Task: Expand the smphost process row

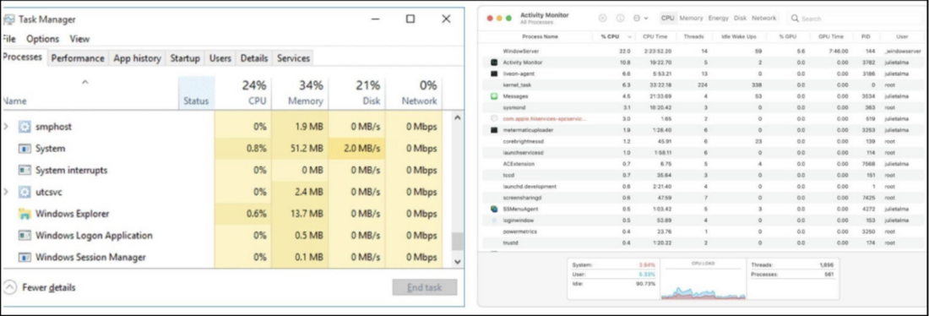Action: point(6,126)
